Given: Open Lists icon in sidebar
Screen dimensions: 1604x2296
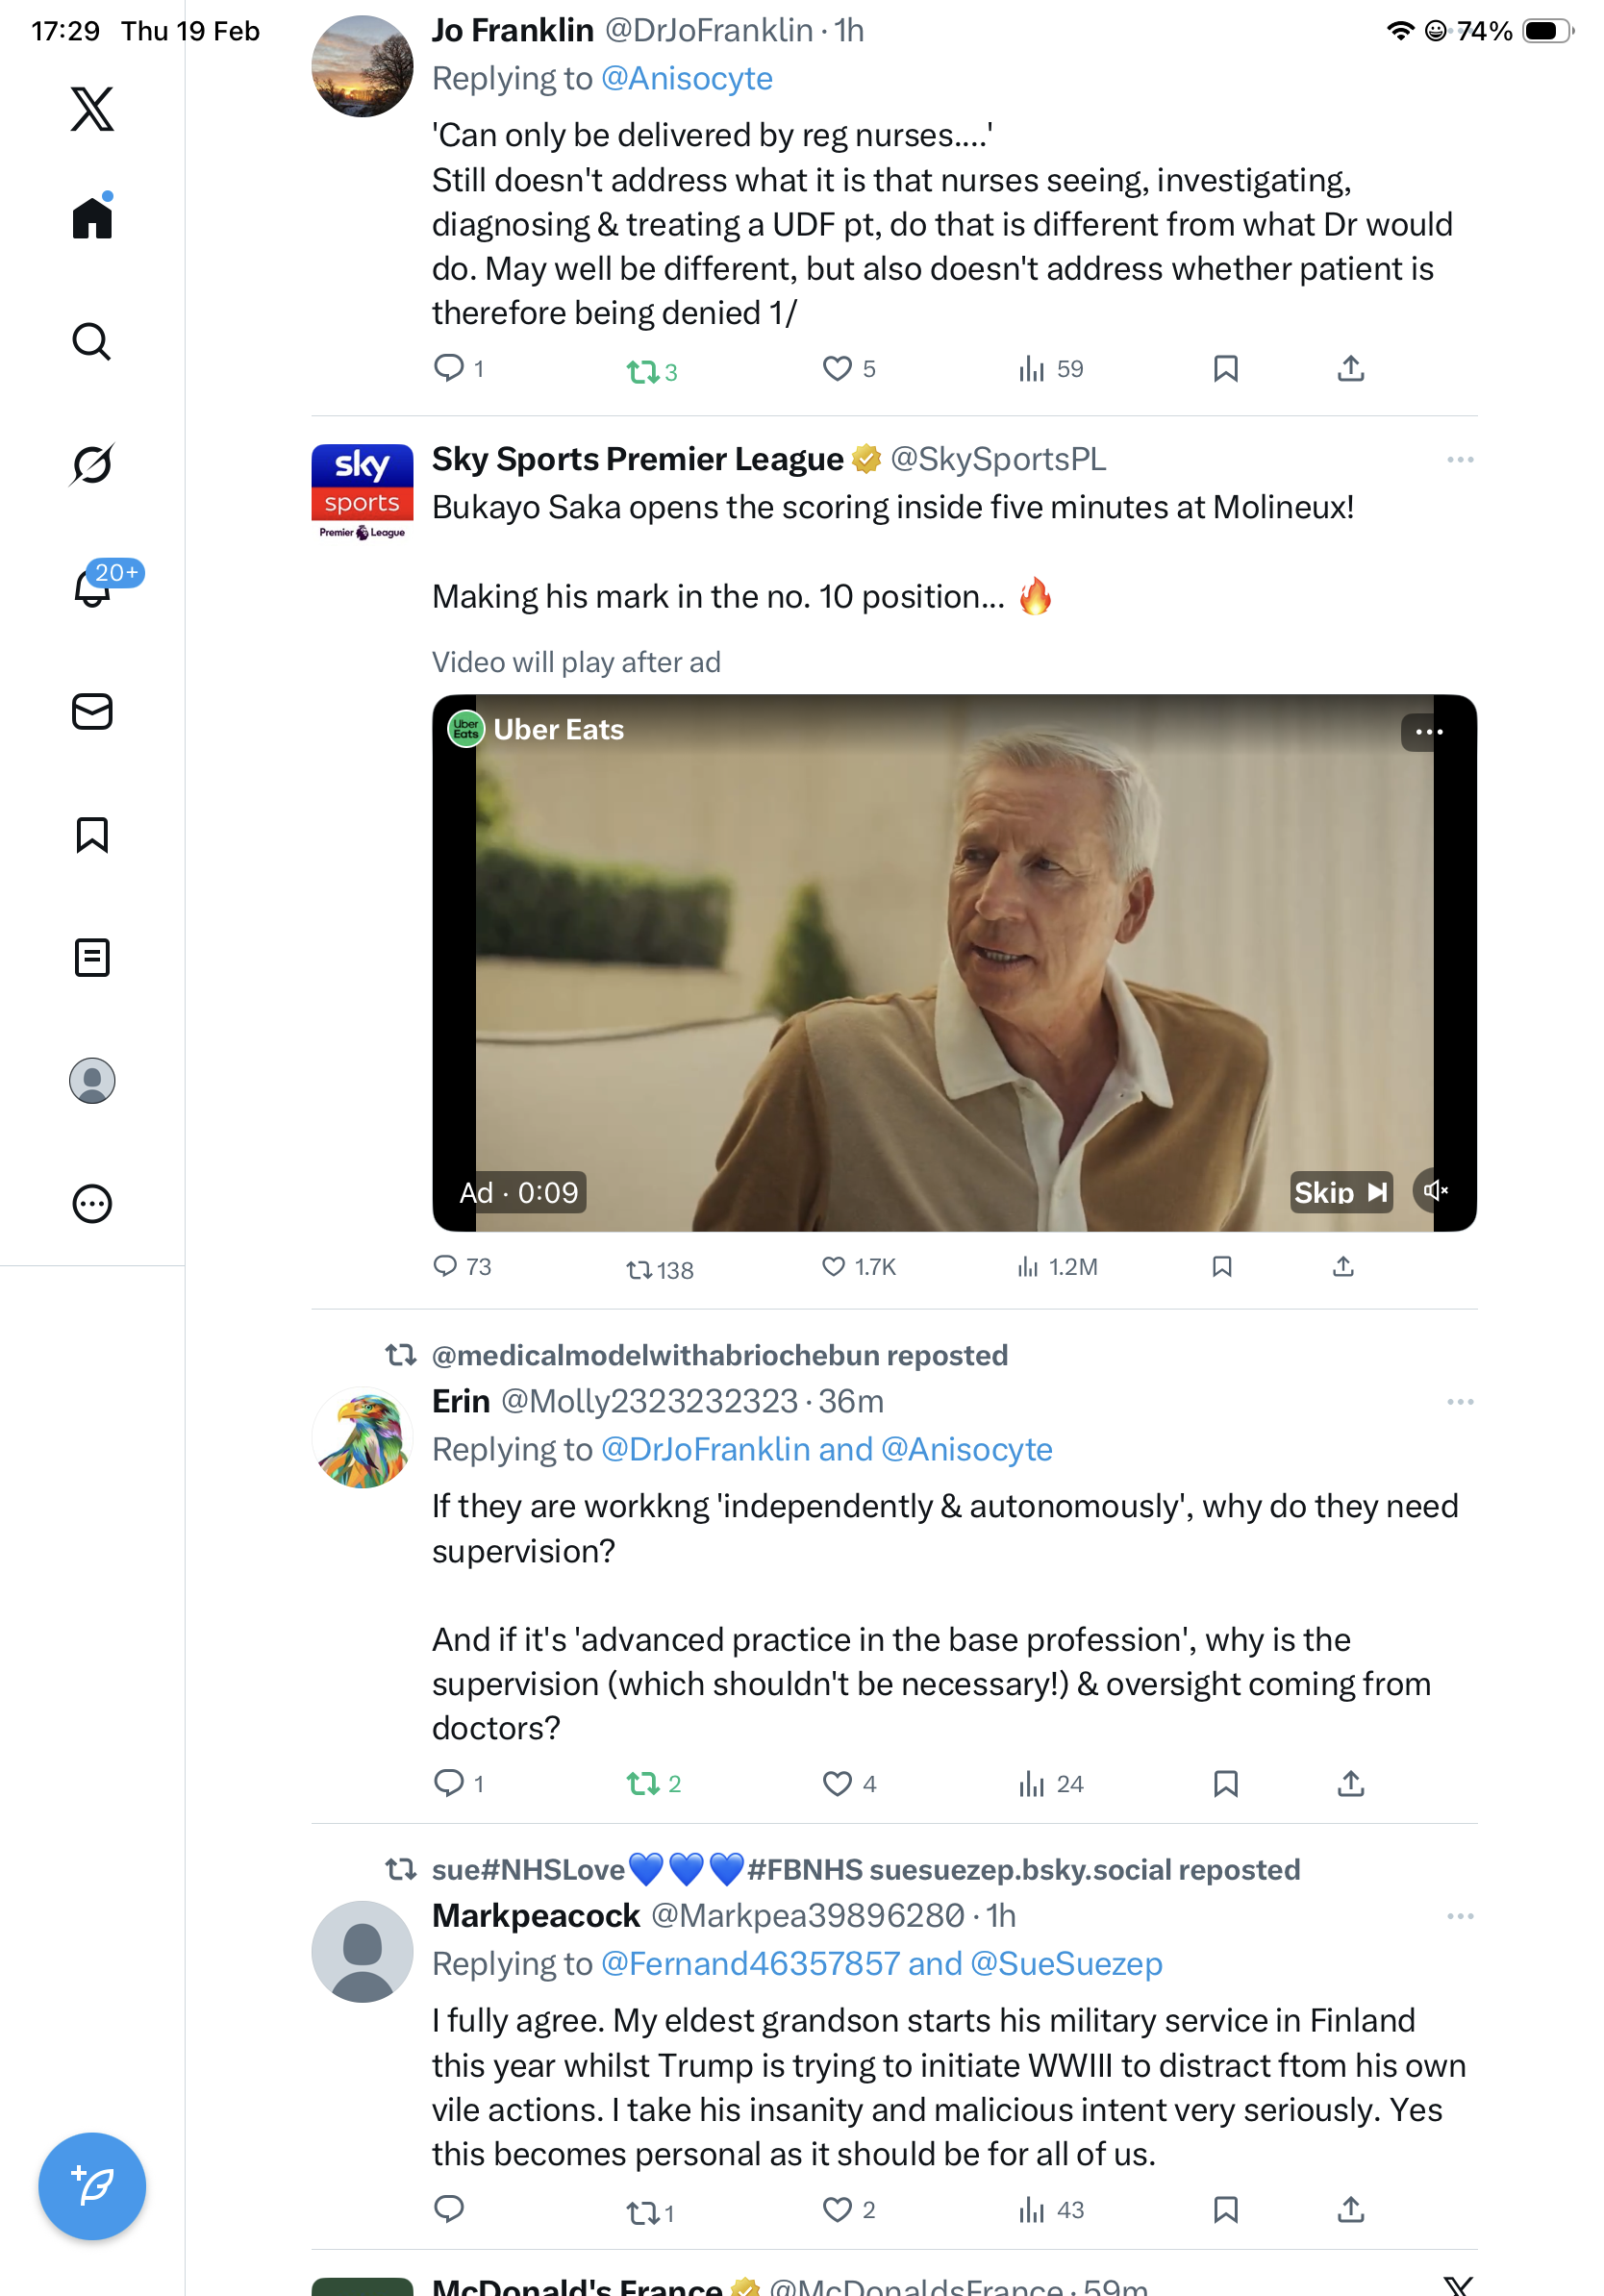Looking at the screenshot, I should pos(91,958).
